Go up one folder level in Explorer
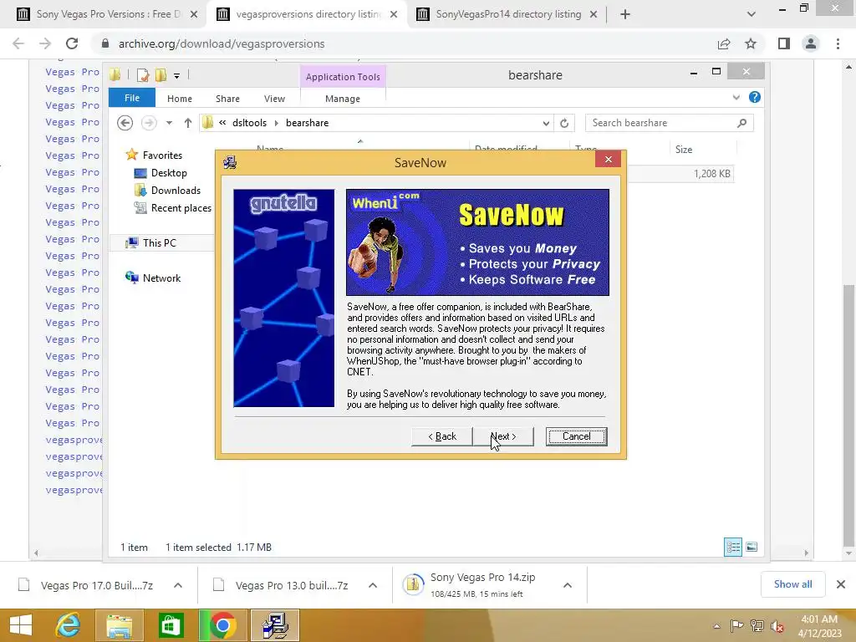This screenshot has height=642, width=856. click(x=188, y=123)
